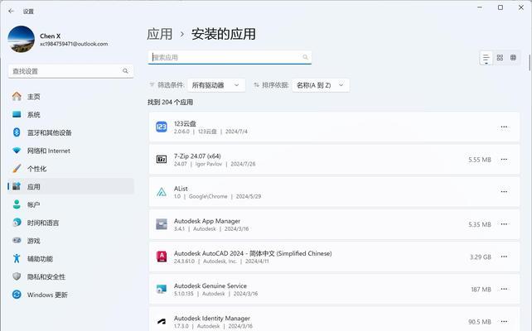Open 网络和 Internet settings
The height and width of the screenshot is (331, 532).
point(70,151)
